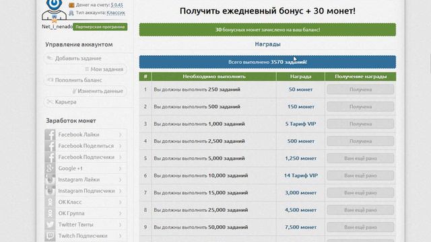Click the 150 монет reward cell
The width and height of the screenshot is (431, 242).
coord(300,107)
